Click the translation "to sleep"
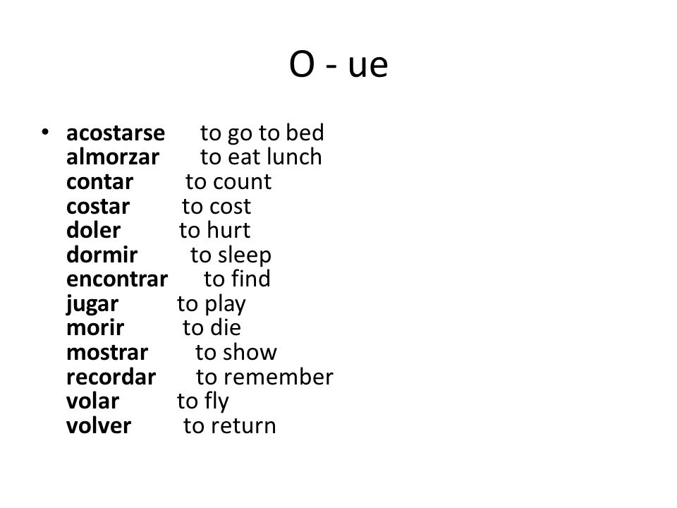677x508 pixels. [x=231, y=255]
